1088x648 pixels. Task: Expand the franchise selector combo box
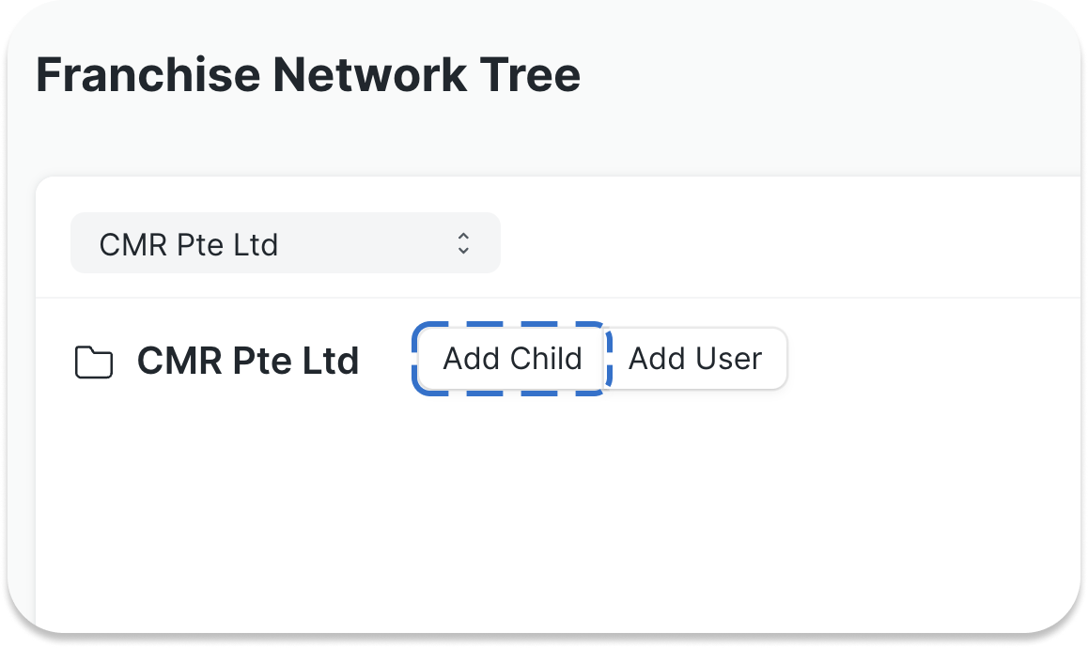click(x=286, y=243)
